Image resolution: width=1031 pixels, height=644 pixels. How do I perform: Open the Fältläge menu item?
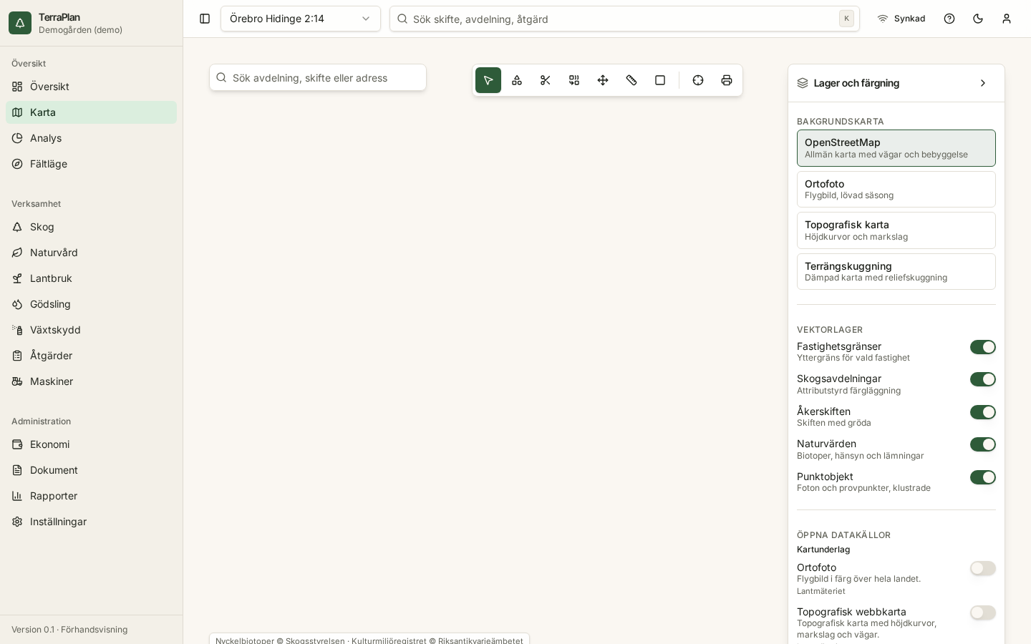[x=91, y=164]
